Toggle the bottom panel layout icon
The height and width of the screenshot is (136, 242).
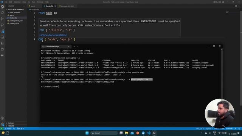point(217,2)
